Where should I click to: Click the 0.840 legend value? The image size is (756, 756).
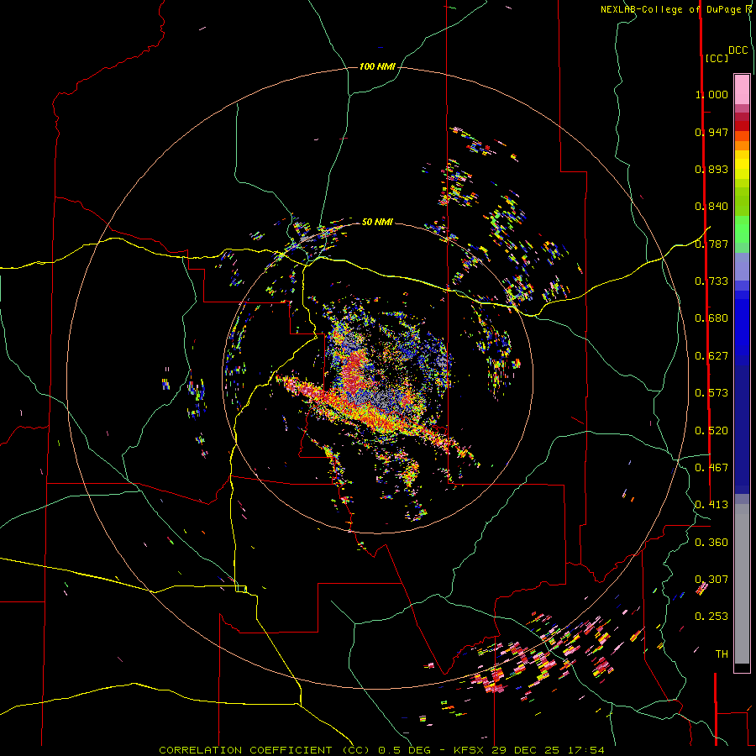point(711,207)
